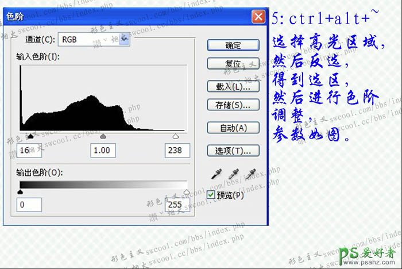Apply auto levels with 自动(A)
The image size is (402, 269).
tap(233, 128)
